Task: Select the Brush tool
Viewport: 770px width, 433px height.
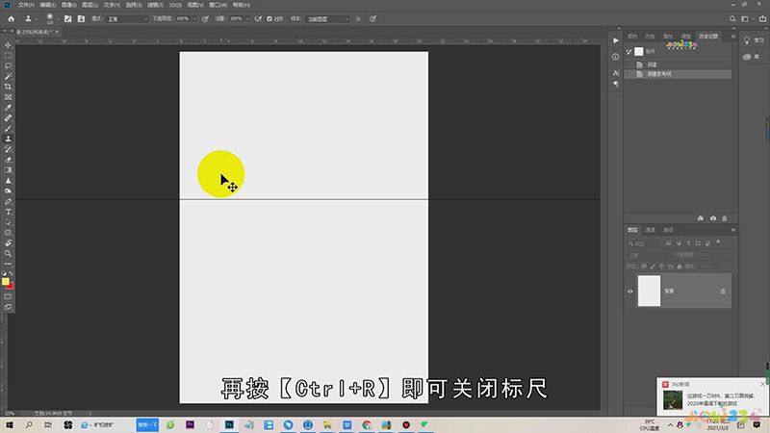Action: (8, 128)
